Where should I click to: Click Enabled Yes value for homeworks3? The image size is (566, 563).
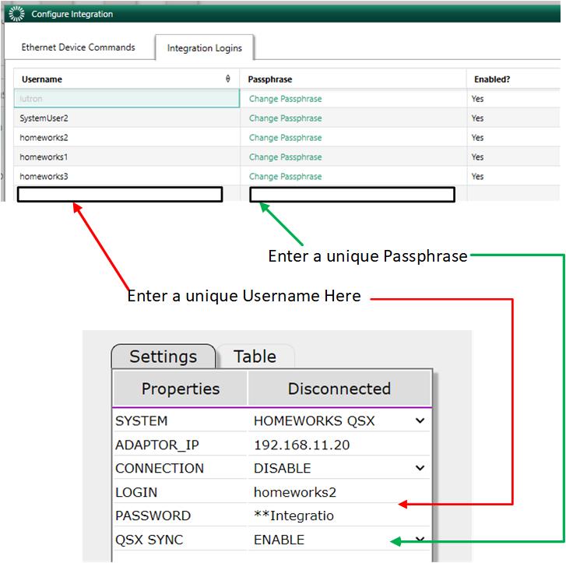[477, 177]
